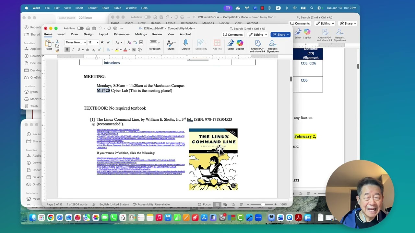The height and width of the screenshot is (233, 415).
Task: Toggle Draft view in status bar
Action: pos(241,204)
